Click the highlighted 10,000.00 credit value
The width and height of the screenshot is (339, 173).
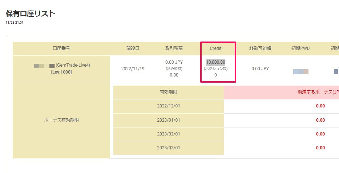pyautogui.click(x=215, y=62)
